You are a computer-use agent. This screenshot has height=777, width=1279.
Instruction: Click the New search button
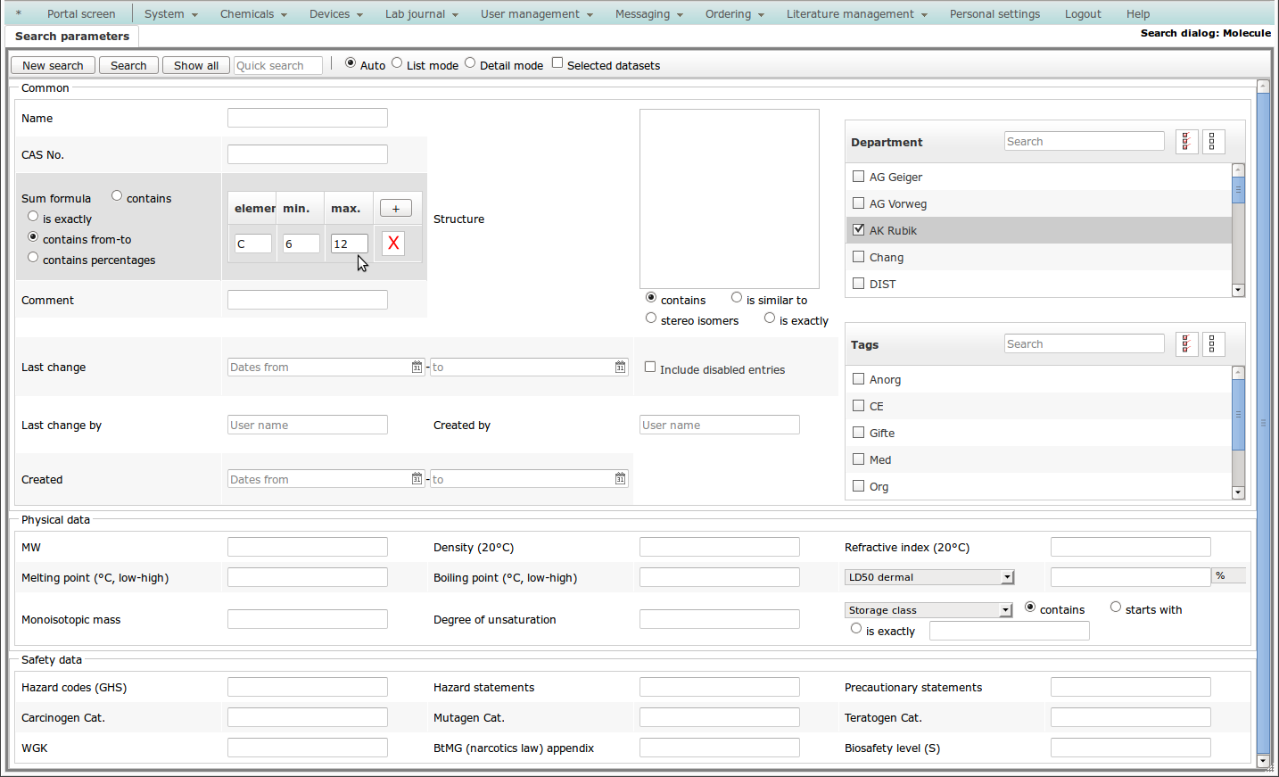tap(53, 66)
